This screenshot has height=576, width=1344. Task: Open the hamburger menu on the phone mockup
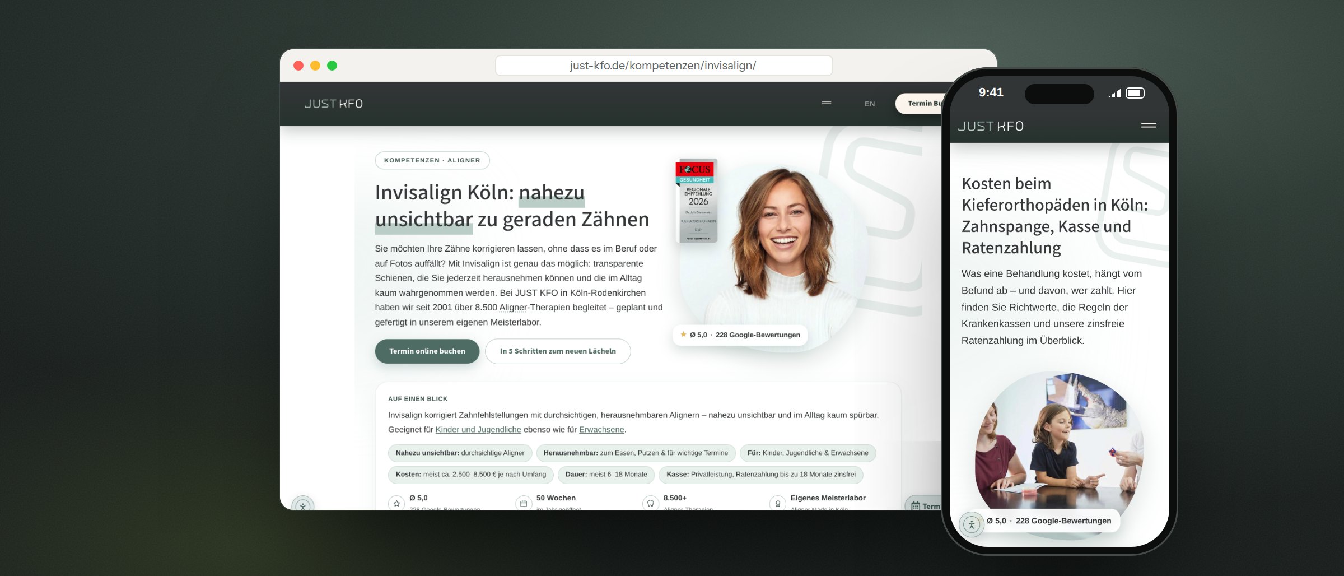point(1149,126)
